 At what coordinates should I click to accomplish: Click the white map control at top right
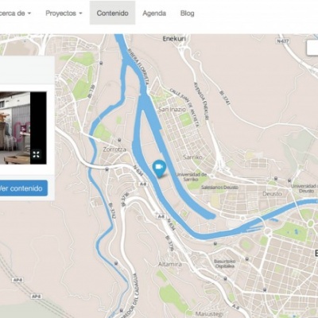pos(312,48)
